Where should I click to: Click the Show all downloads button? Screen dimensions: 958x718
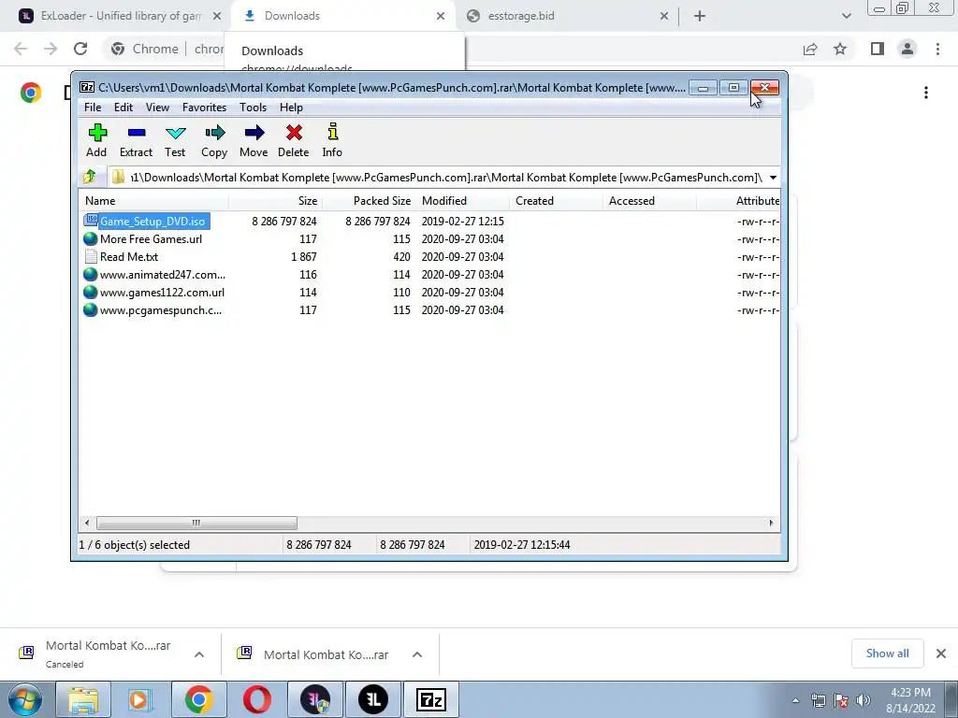[887, 653]
